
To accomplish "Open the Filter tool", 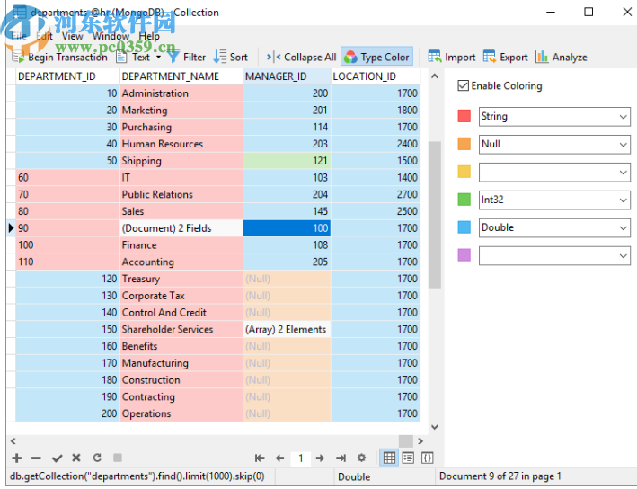I will coord(187,57).
